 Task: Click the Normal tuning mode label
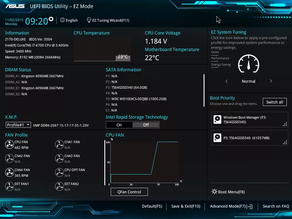click(x=248, y=81)
